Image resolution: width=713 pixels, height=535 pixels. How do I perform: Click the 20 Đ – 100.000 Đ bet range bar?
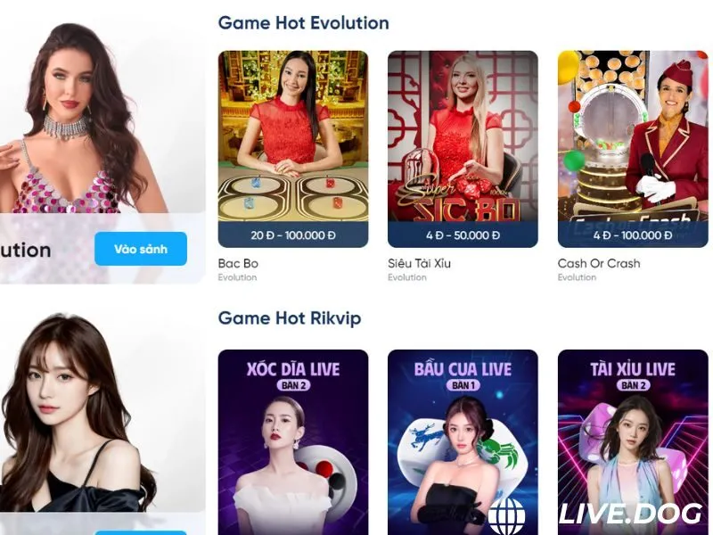[x=293, y=235]
